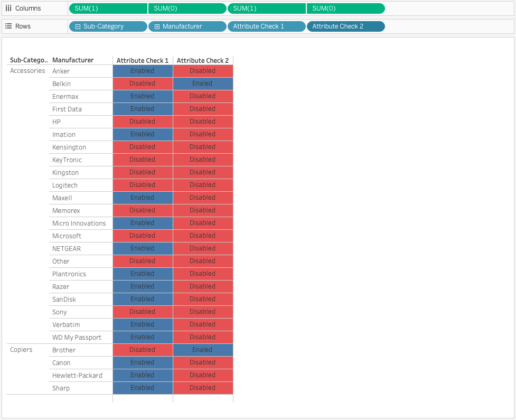516x420 pixels.
Task: Click the Columns shelf icon
Action: (x=8, y=8)
